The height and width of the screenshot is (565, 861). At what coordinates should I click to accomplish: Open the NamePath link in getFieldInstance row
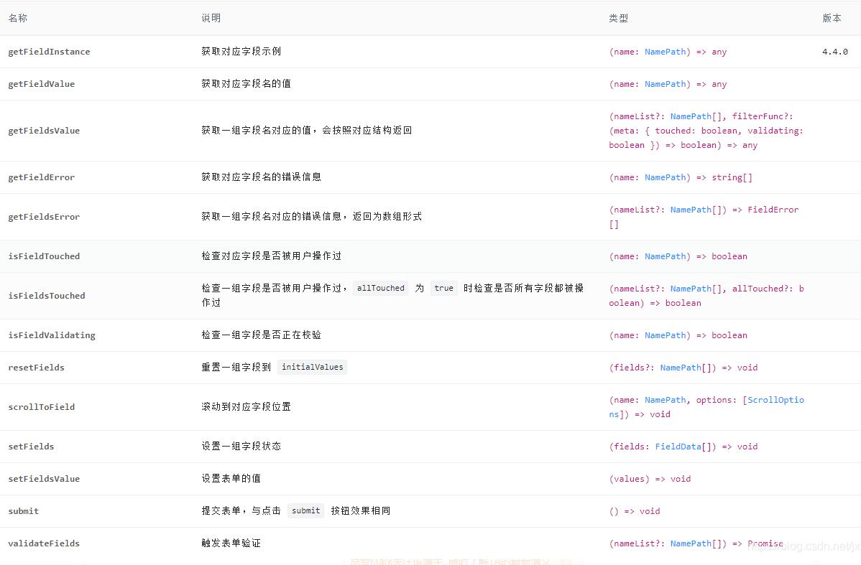coord(665,52)
